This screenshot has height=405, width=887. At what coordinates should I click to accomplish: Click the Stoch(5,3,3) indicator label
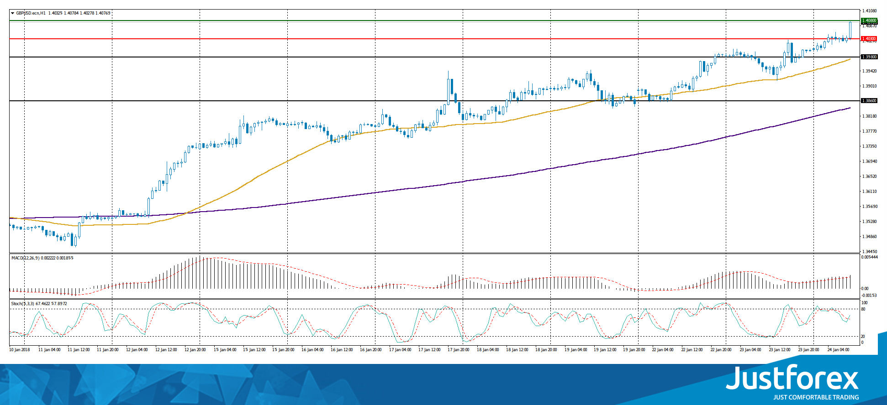click(x=22, y=304)
